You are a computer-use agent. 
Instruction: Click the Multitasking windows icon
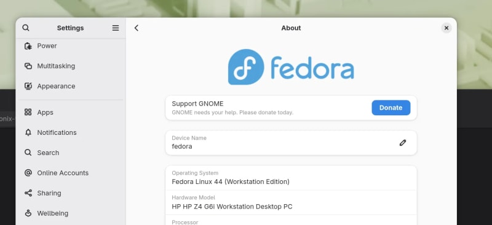point(28,66)
